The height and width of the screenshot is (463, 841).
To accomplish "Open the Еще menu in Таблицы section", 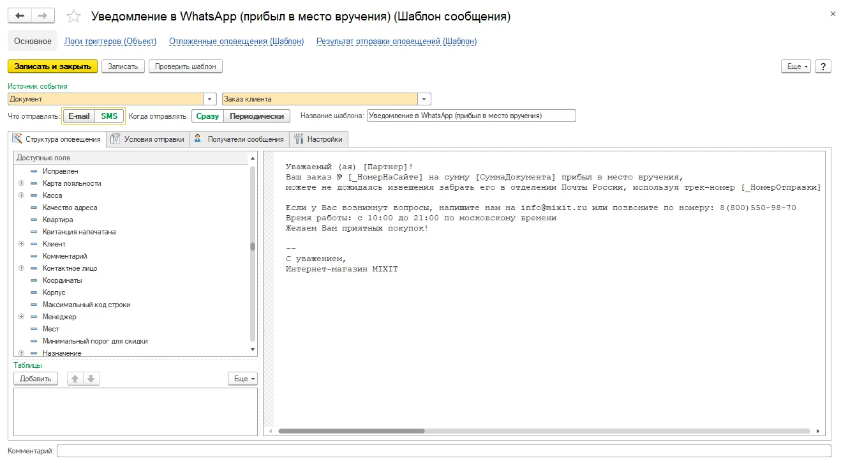I will [x=242, y=379].
